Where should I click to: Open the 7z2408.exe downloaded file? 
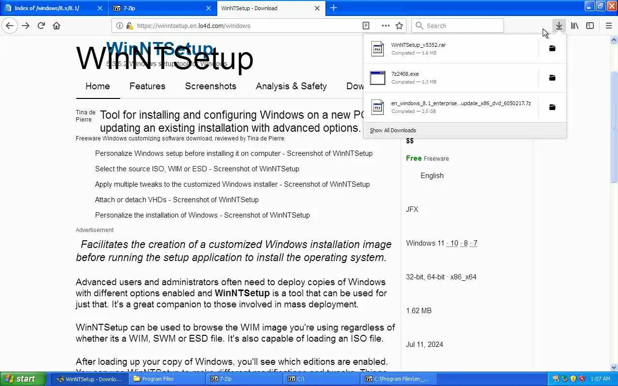pos(450,78)
